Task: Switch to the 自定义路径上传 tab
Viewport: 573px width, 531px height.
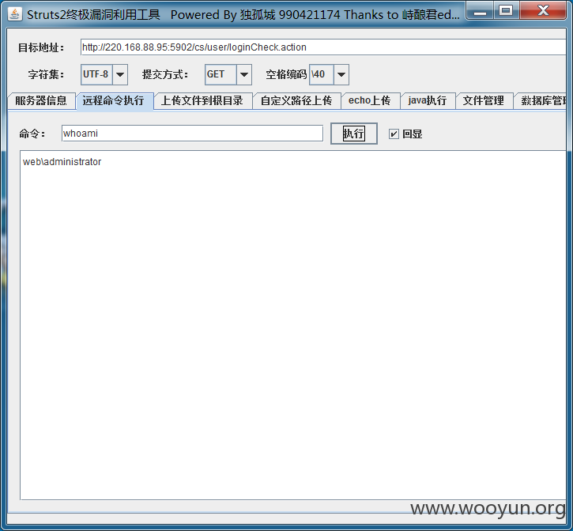Action: 296,100
